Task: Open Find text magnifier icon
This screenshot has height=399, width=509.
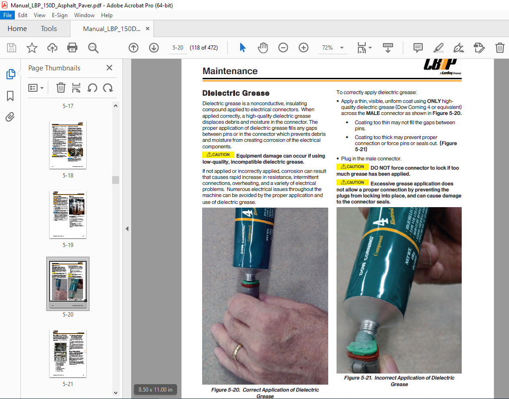Action: point(93,48)
